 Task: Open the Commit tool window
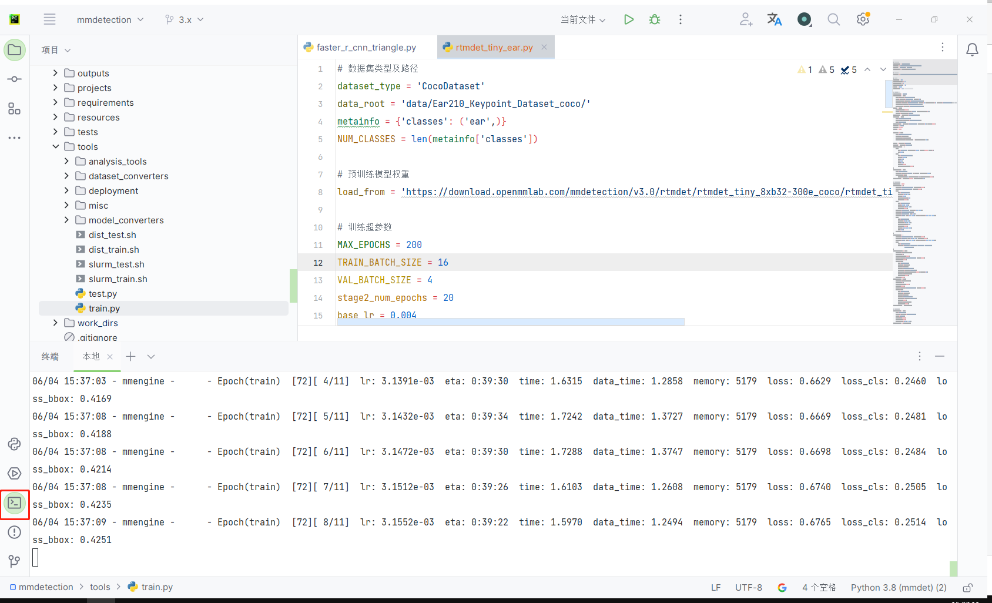point(15,79)
